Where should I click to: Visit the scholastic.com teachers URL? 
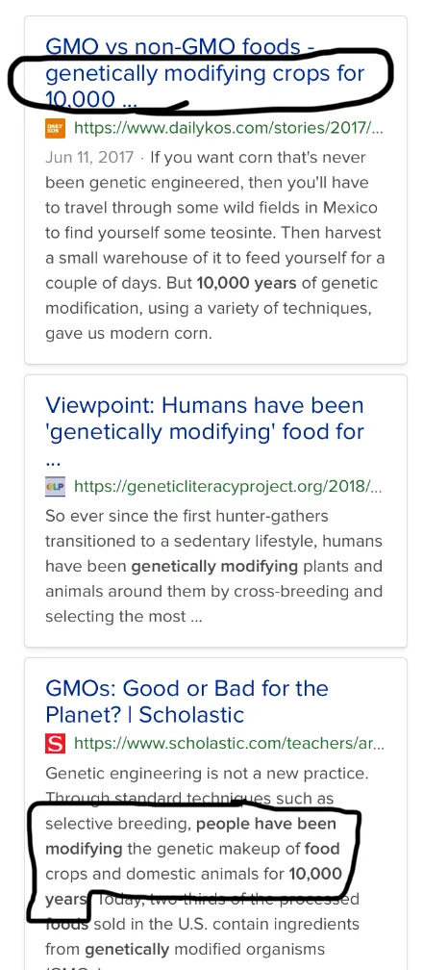[229, 744]
